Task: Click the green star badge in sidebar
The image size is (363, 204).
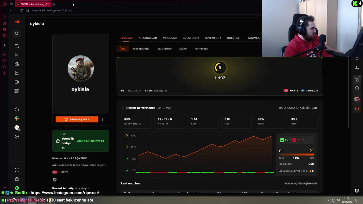Action: click(17, 188)
